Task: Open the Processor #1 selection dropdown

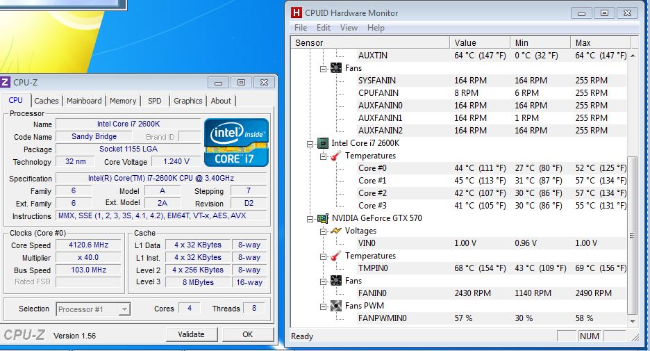Action: click(124, 309)
